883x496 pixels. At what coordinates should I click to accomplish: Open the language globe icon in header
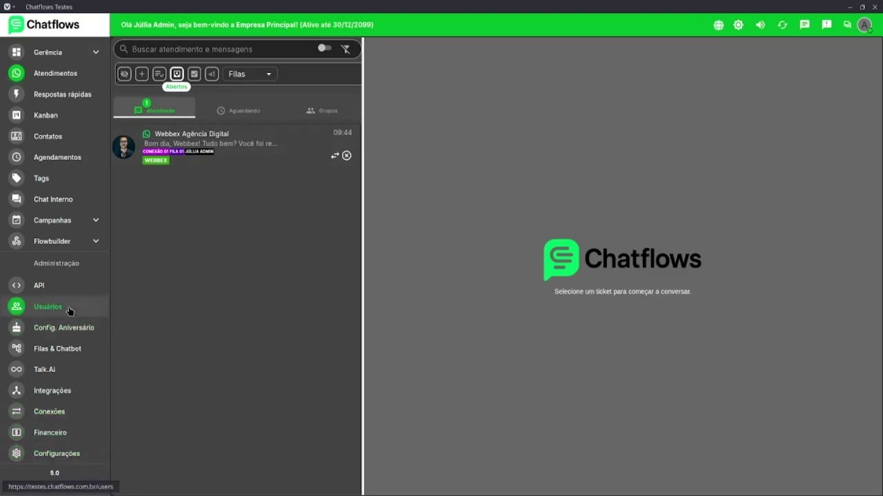point(719,25)
